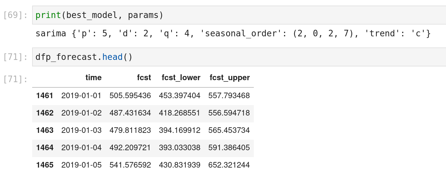446x180 pixels.
Task: Click the 'fcst_lower' column header
Action: click(181, 78)
